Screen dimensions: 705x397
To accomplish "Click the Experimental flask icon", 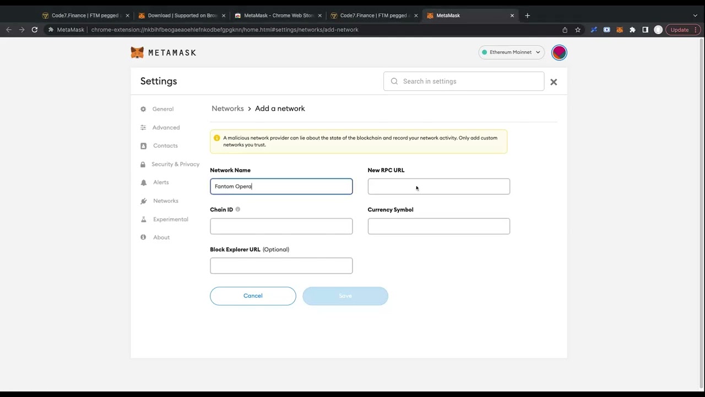I will [x=143, y=219].
